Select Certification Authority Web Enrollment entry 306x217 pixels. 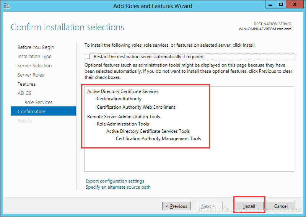point(136,107)
